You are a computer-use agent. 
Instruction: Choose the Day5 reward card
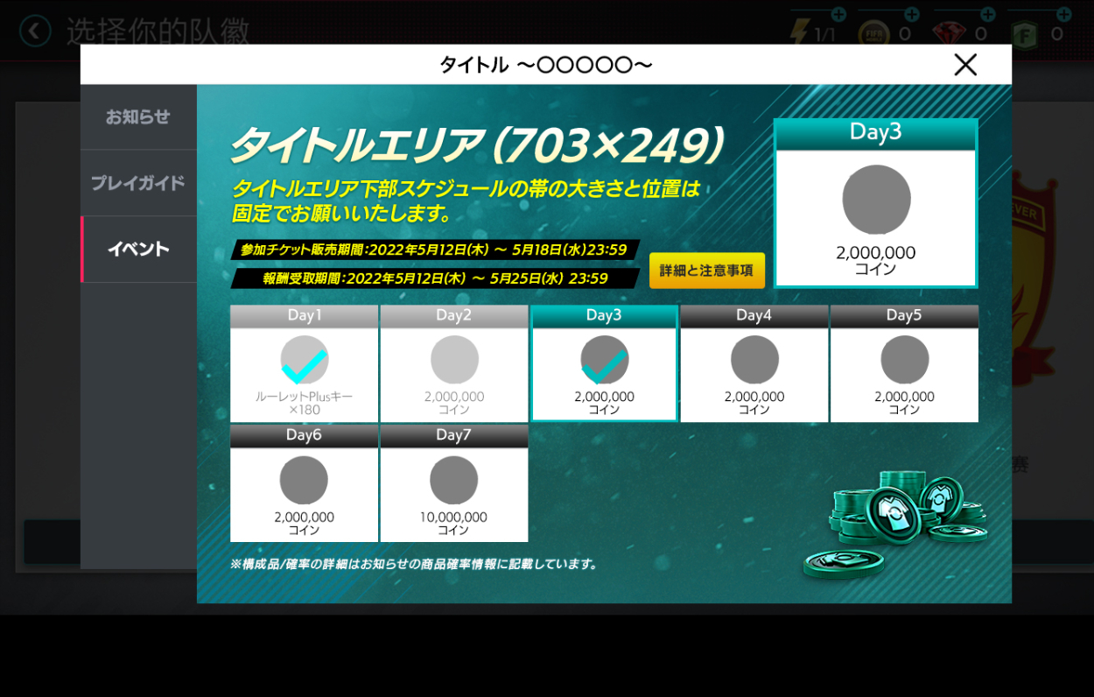point(904,364)
